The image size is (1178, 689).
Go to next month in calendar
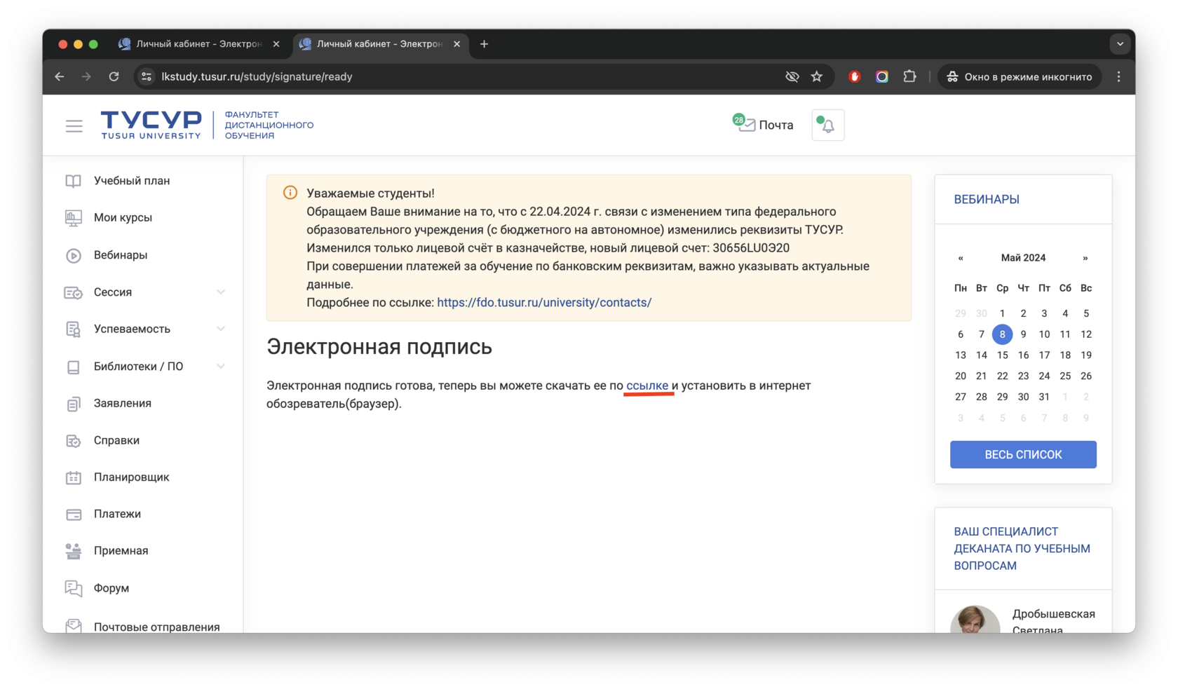click(x=1085, y=258)
